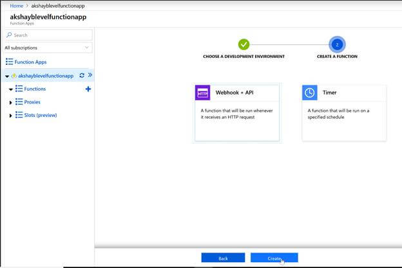Click the Timer schedule description text
Viewport: 402px width, 268px height.
(x=338, y=114)
